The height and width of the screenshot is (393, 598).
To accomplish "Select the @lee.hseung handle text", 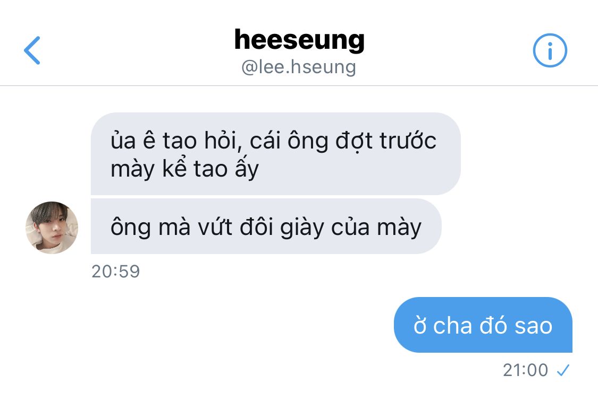I will pos(299,67).
